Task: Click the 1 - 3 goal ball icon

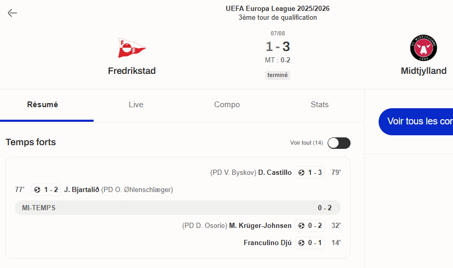Action: tap(301, 173)
